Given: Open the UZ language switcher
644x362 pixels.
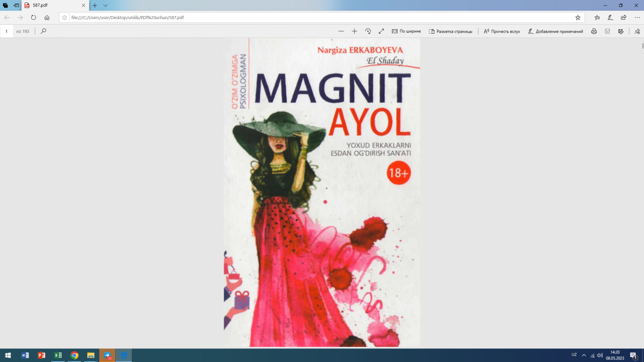Looking at the screenshot, I should click(x=574, y=355).
